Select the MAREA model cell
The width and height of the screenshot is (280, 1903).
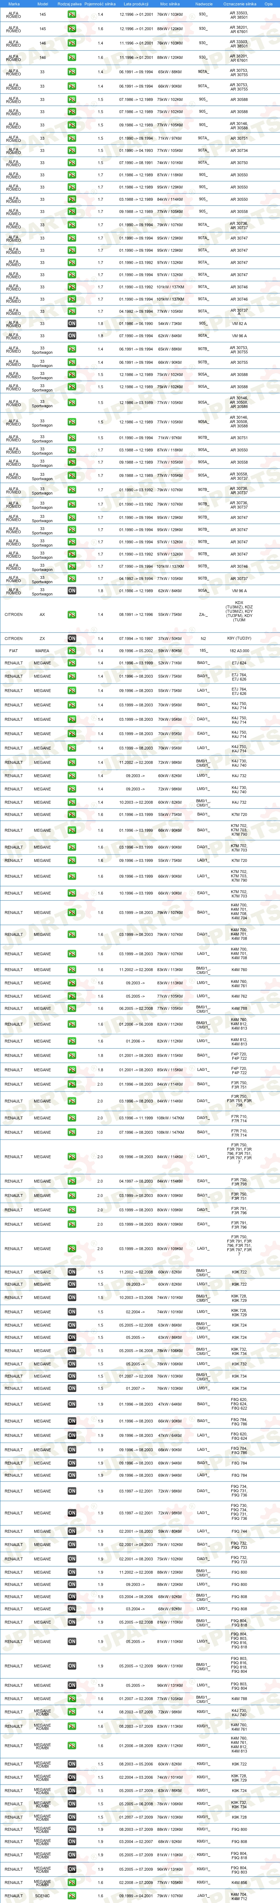pos(43,651)
